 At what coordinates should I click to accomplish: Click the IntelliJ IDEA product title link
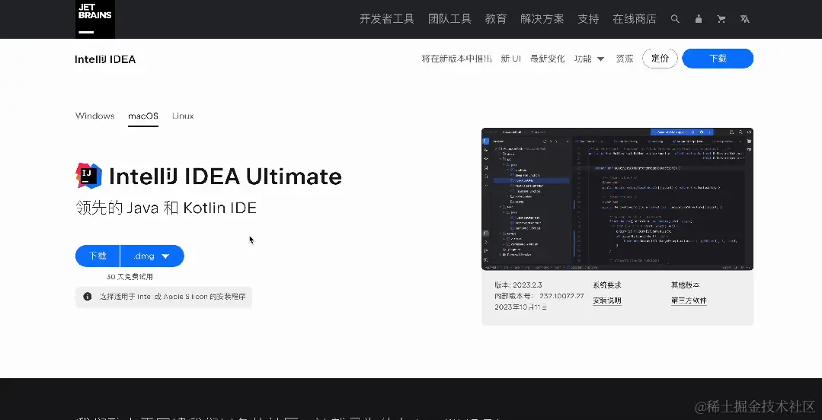click(x=105, y=59)
